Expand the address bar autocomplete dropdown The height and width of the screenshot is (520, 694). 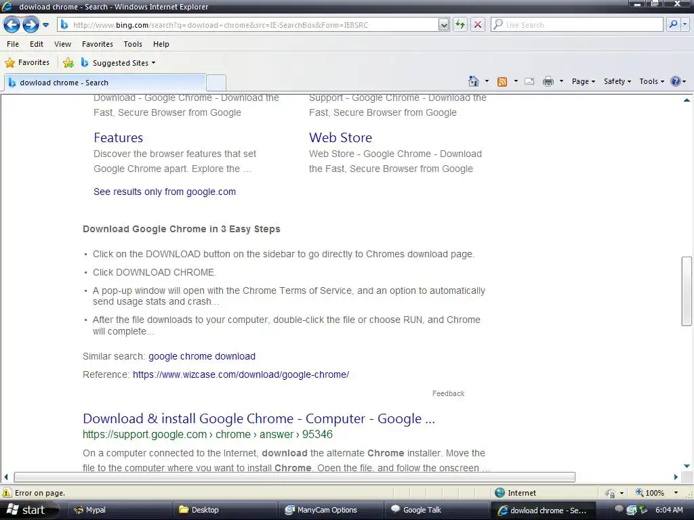click(443, 25)
